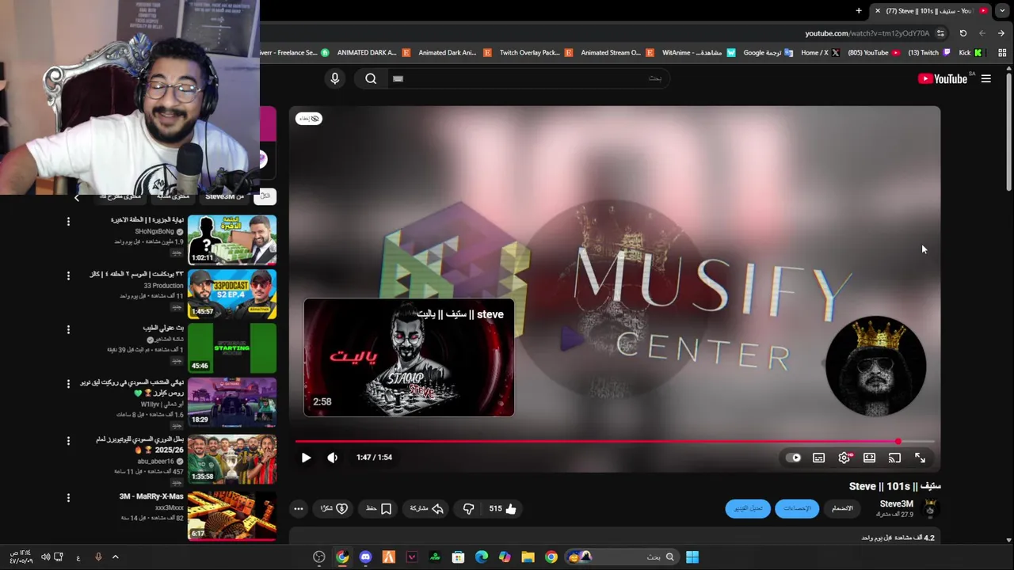Open the 33 Podcast S2 EP.4 thumbnail
This screenshot has width=1014, height=570.
click(x=232, y=294)
